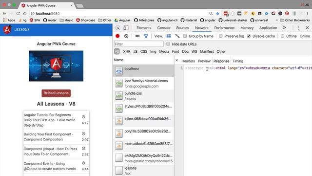Open the Application tab
The image size is (312, 176).
point(268,28)
